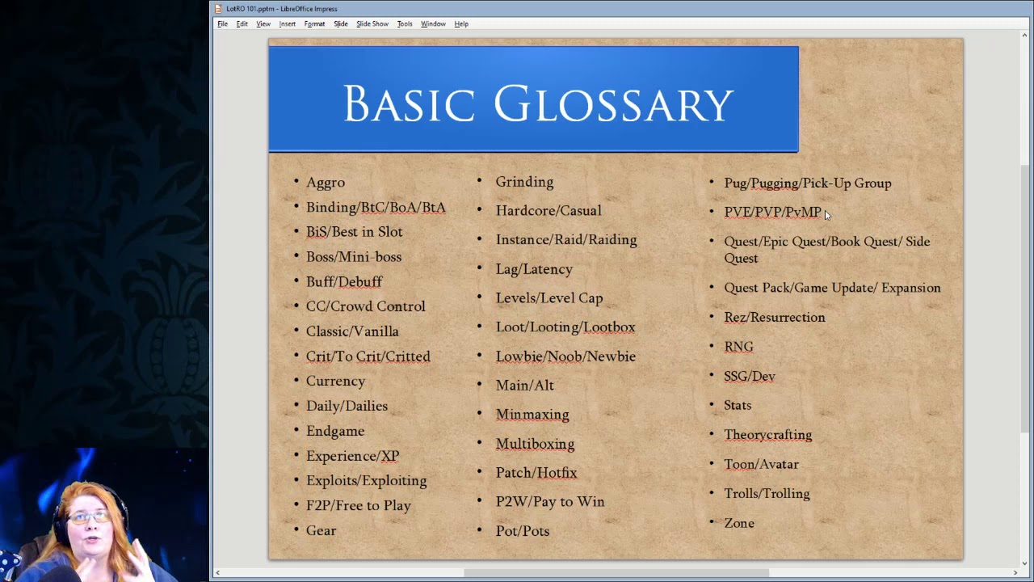Click the 'Currency' entry
Viewport: 1034px width, 582px height.
coord(335,382)
